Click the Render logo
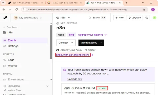158x95 pixels. [x=5, y=18]
